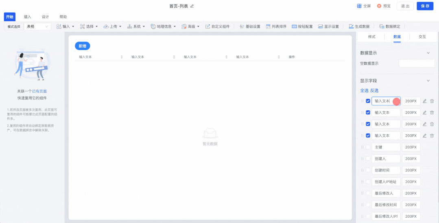Click the 保存 save button
Screen dimensions: 439x223
(425, 6)
